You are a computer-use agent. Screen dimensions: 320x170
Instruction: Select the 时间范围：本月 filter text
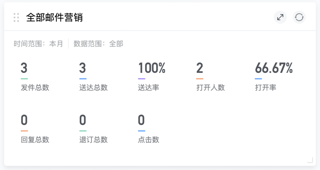click(38, 44)
